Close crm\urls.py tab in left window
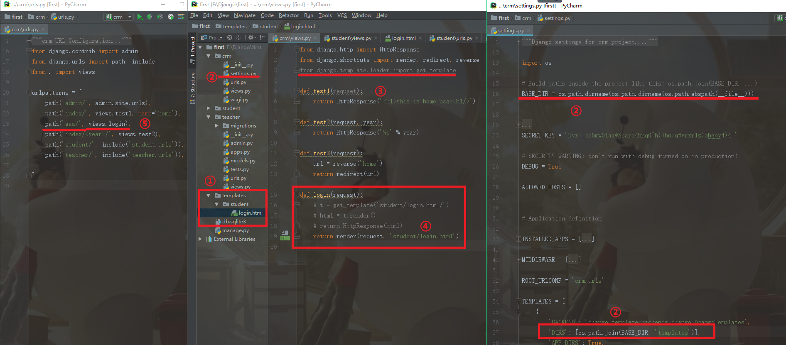786x345 pixels. tap(43, 29)
